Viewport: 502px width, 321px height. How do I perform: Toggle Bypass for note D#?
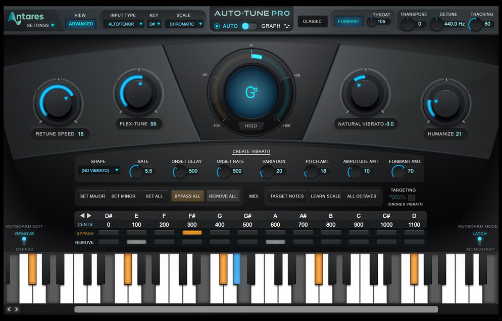click(109, 233)
